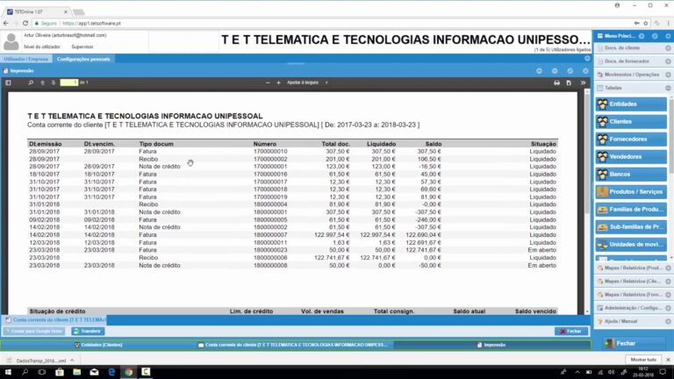Open Produtos / Serviços table
674x379 pixels.
[631, 191]
